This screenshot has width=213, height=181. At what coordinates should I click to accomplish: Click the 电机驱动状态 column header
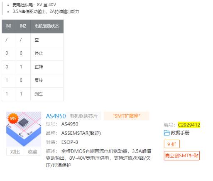pyautogui.click(x=47, y=26)
